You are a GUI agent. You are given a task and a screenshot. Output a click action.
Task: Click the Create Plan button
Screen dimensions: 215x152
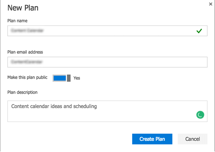(x=152, y=139)
